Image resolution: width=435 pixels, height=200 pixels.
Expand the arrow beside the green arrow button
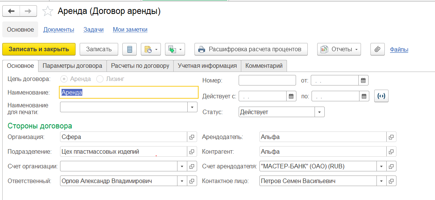pos(180,50)
